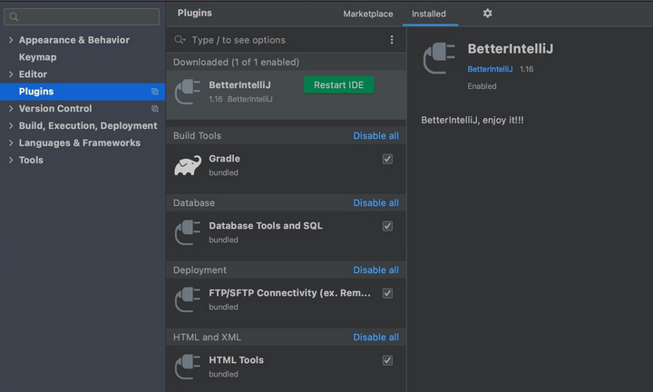This screenshot has width=653, height=392.
Task: Open the BetterIntelliJ vendor link
Action: (490, 69)
